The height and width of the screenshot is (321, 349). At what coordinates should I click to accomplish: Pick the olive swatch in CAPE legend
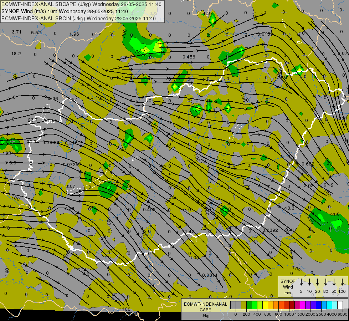tap(244, 305)
